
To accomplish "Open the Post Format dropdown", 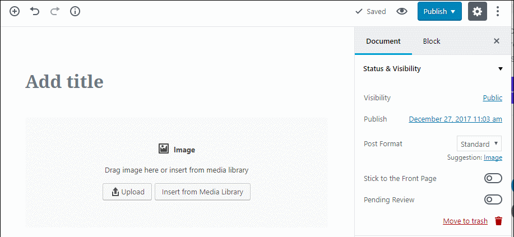I will (479, 143).
